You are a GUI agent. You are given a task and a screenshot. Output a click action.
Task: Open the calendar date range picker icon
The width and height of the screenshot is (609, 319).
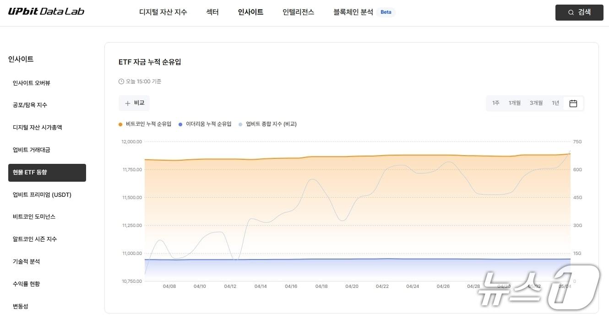(573, 103)
